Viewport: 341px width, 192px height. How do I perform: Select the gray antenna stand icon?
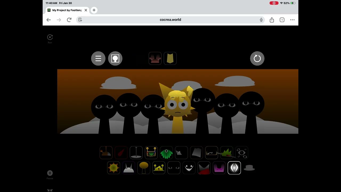tap(136, 153)
